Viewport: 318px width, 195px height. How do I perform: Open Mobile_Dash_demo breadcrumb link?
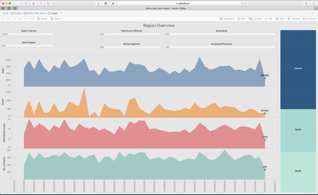(36, 13)
